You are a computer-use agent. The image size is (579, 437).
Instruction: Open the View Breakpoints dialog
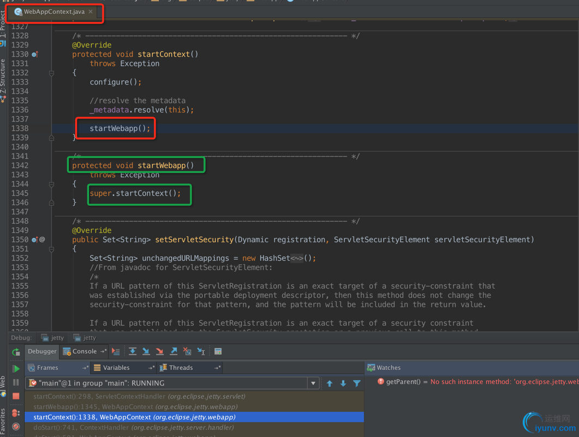click(16, 413)
